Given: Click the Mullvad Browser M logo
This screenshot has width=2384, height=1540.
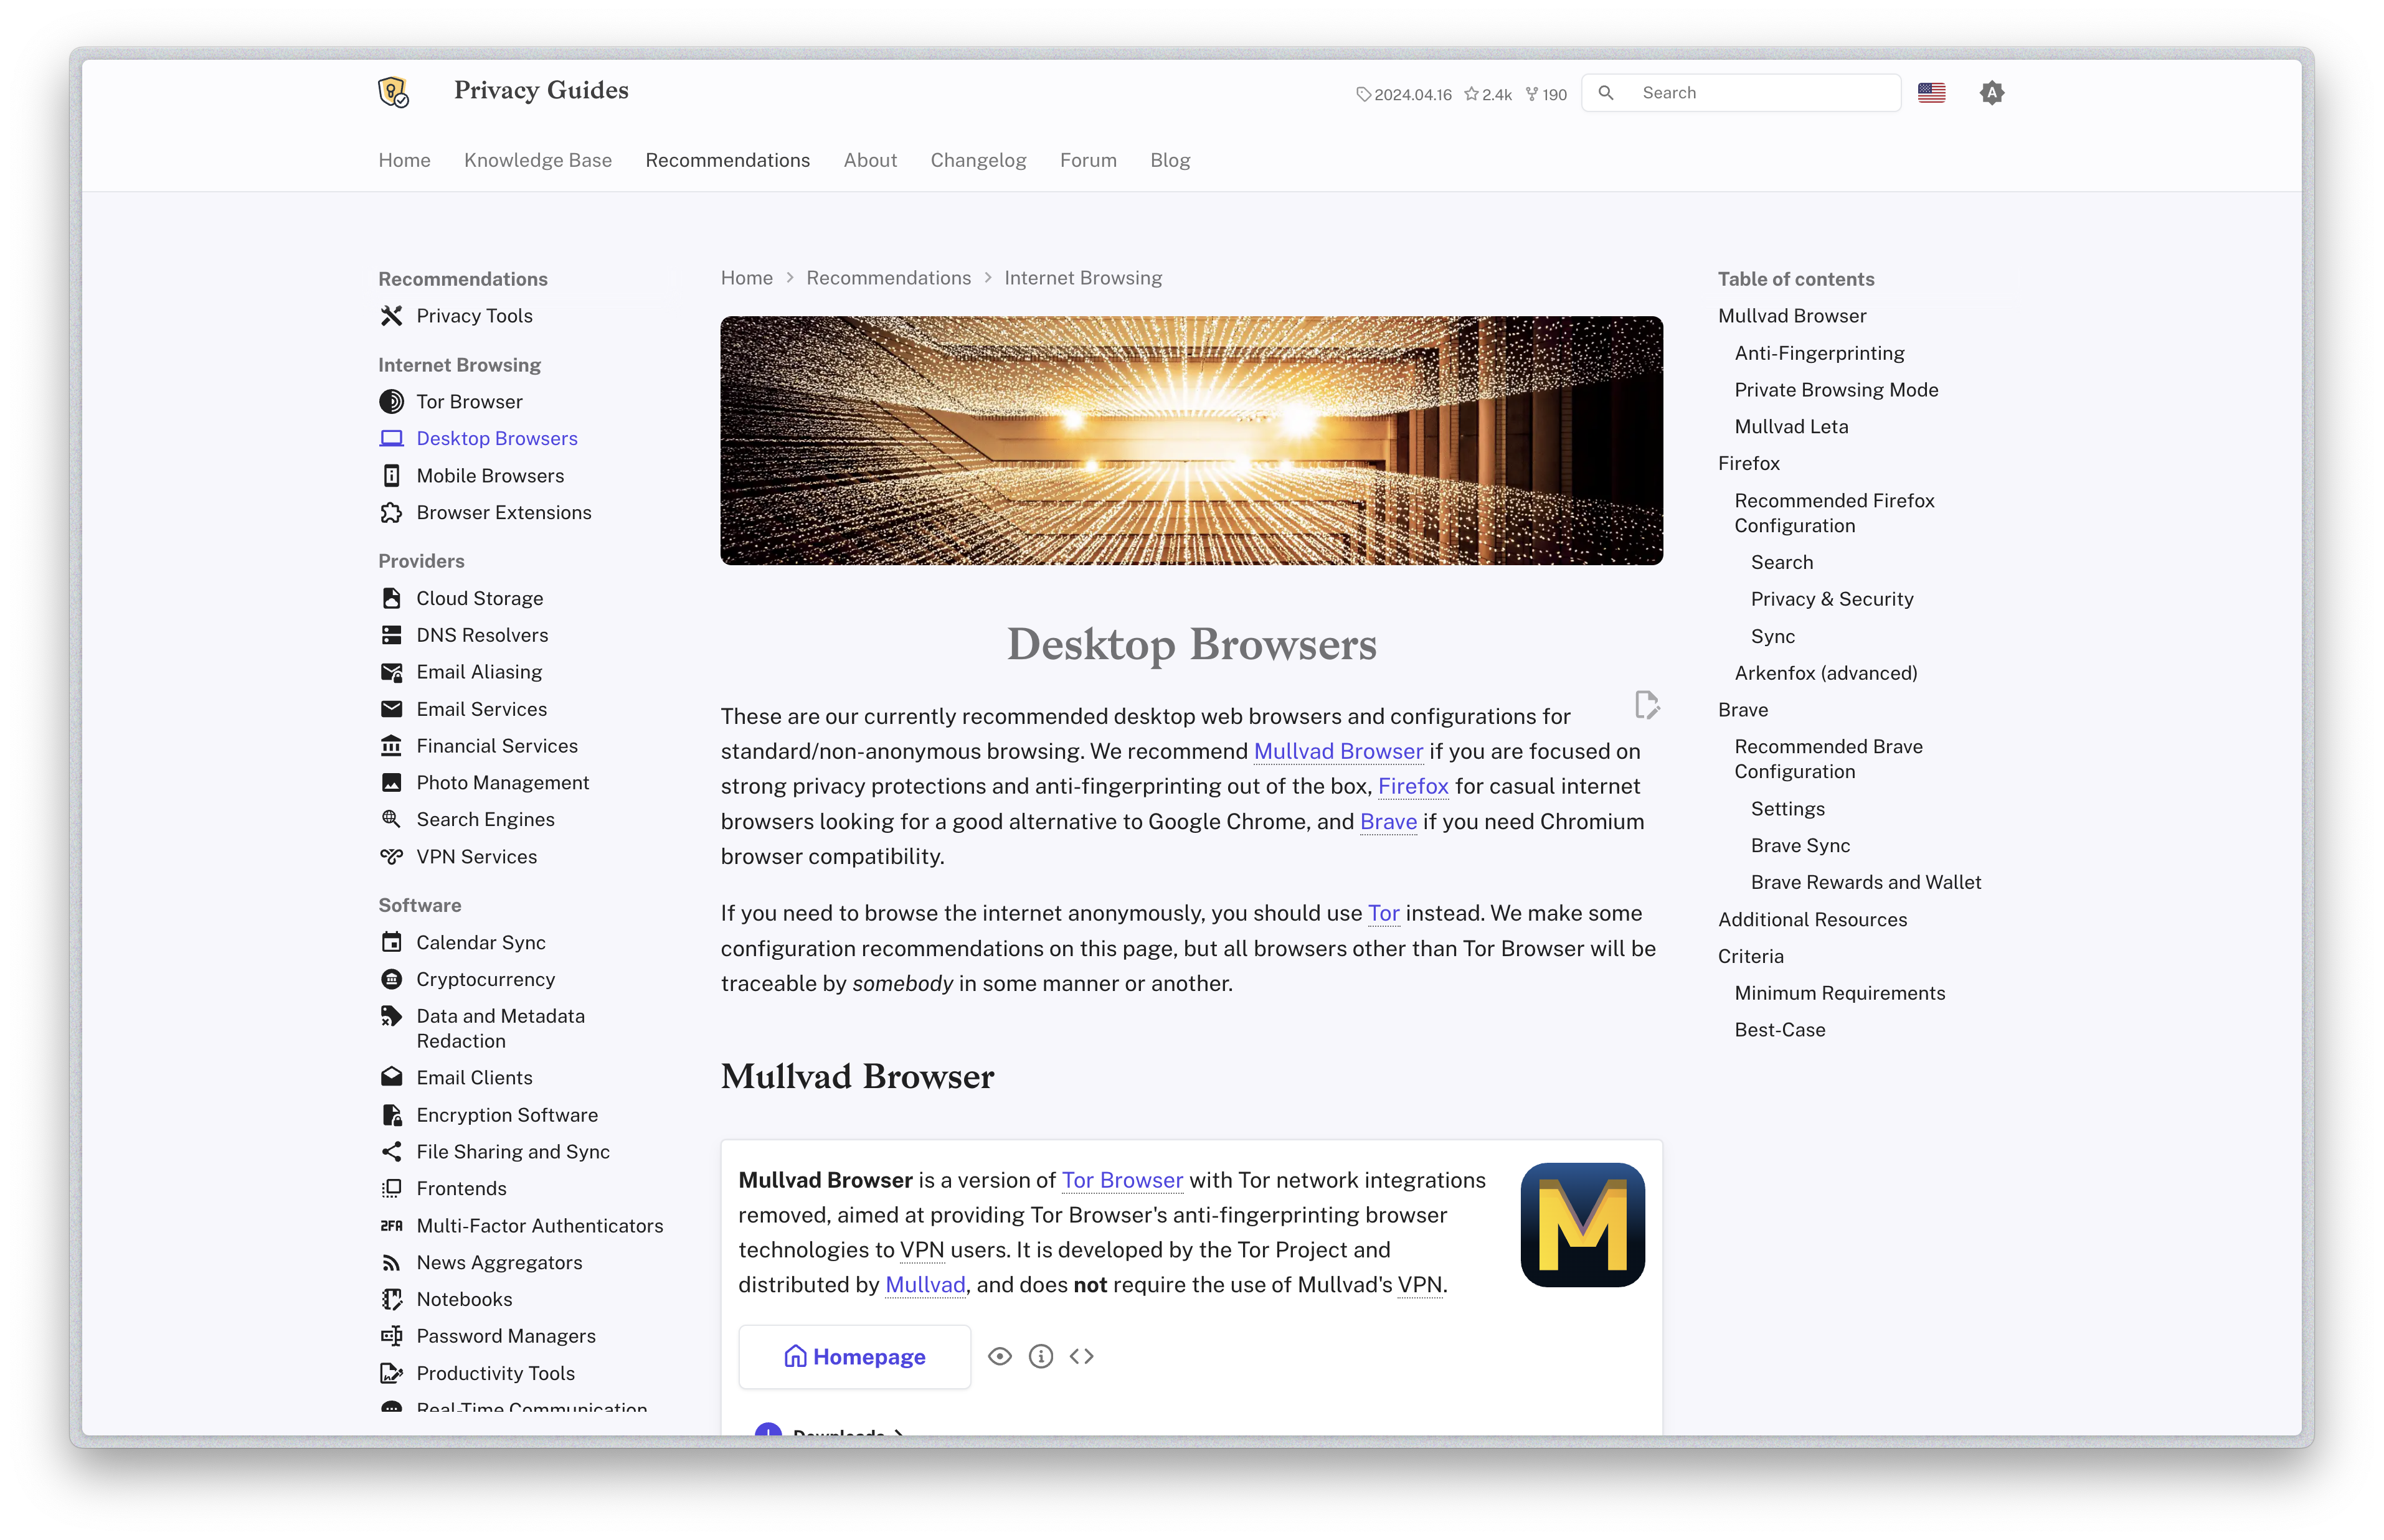Looking at the screenshot, I should click(1582, 1225).
